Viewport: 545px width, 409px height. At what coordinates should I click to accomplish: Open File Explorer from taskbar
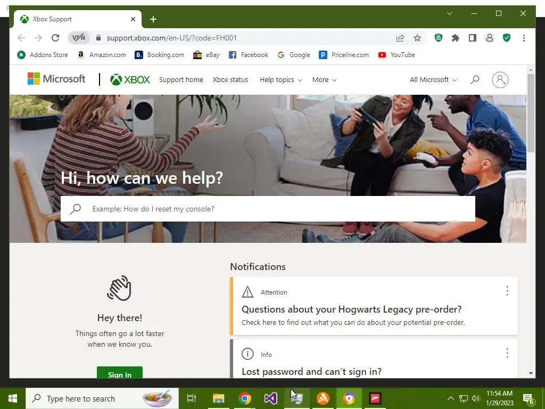click(x=219, y=398)
